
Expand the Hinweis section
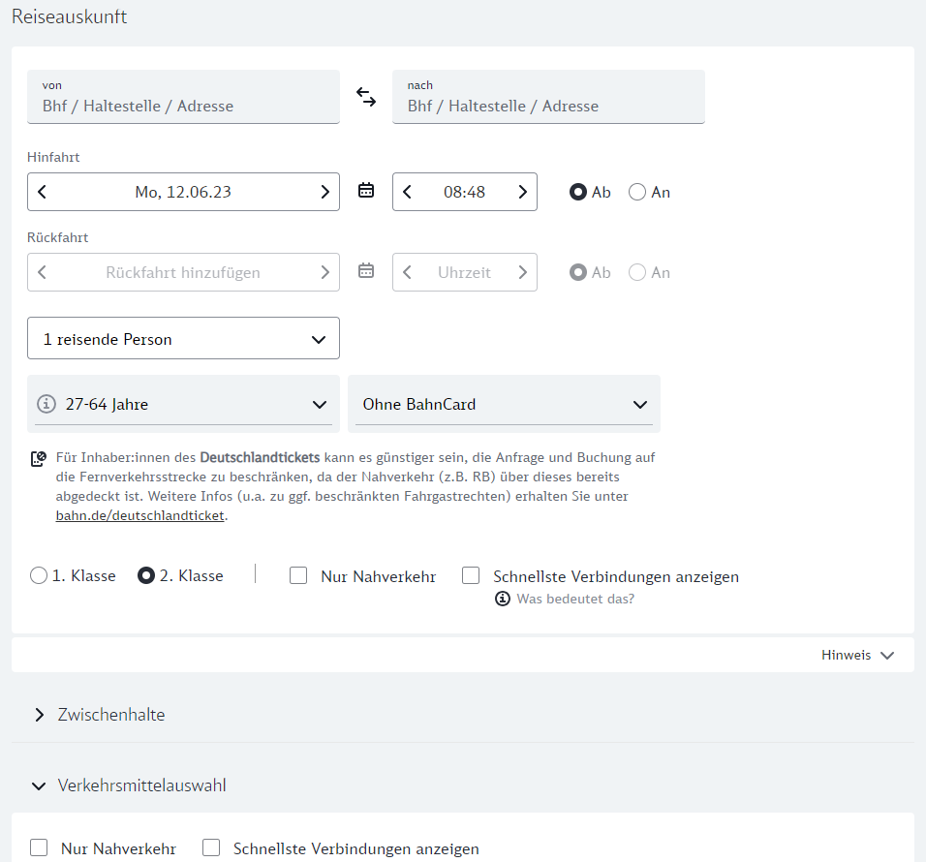(857, 655)
